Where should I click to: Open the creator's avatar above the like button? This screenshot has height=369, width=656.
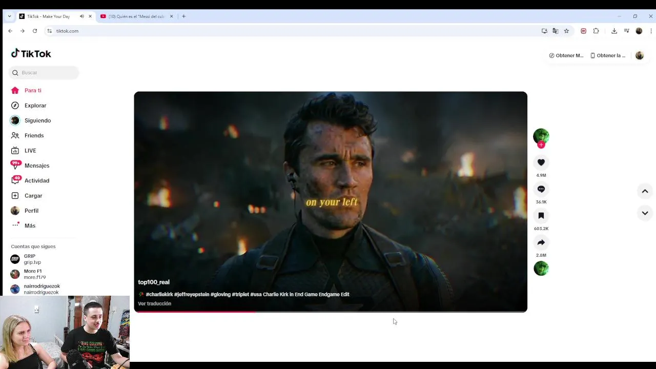(541, 136)
